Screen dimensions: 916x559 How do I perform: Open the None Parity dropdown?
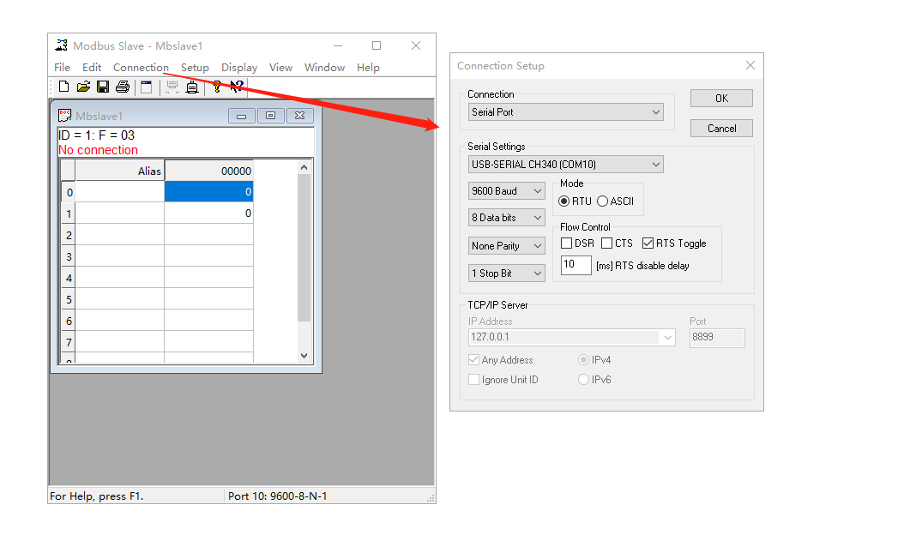tap(506, 246)
